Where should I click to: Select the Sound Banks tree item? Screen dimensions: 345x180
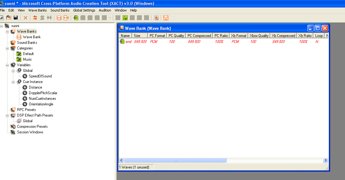click(x=27, y=43)
